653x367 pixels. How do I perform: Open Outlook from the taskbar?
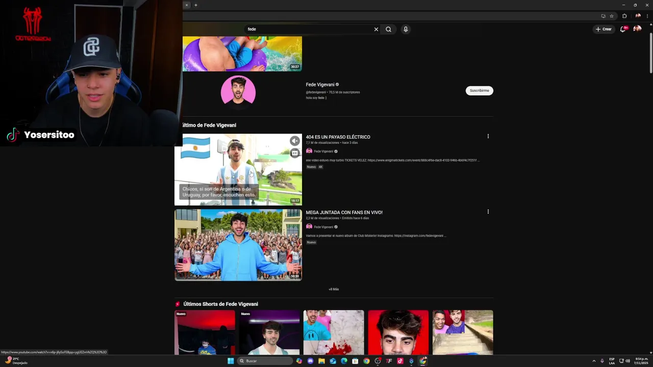[x=333, y=361]
